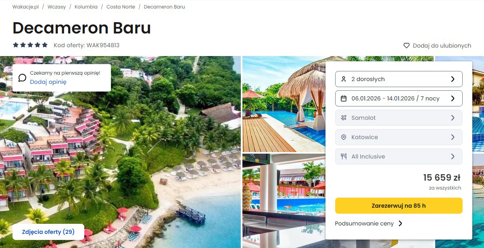The image size is (484, 248).
Task: Expand the 2 dorosłych guest selector
Action: [x=399, y=79]
